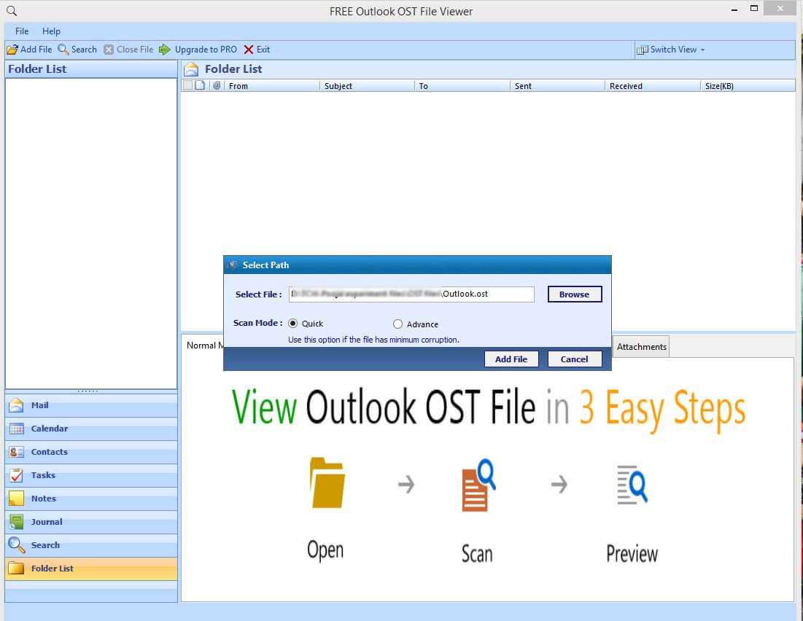This screenshot has width=803, height=621.
Task: Select the Quick scan mode radio
Action: (x=293, y=324)
